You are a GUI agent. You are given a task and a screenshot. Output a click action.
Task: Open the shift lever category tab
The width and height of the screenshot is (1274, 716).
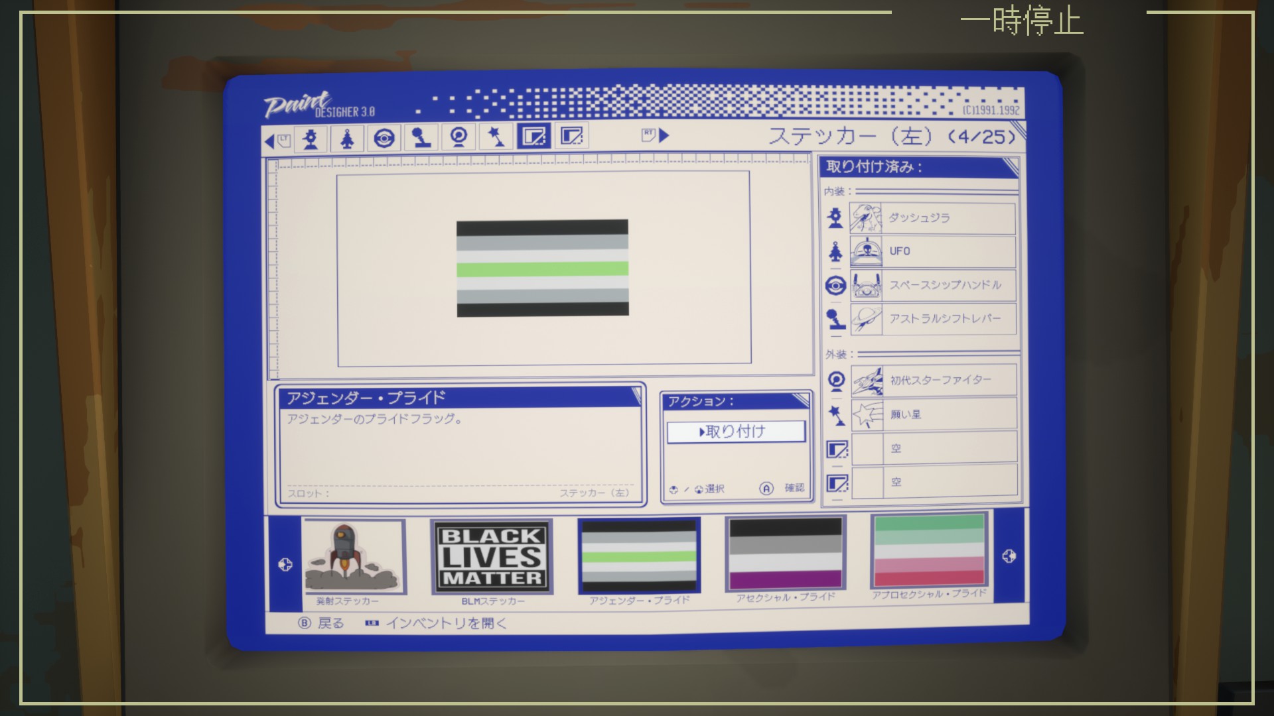421,137
